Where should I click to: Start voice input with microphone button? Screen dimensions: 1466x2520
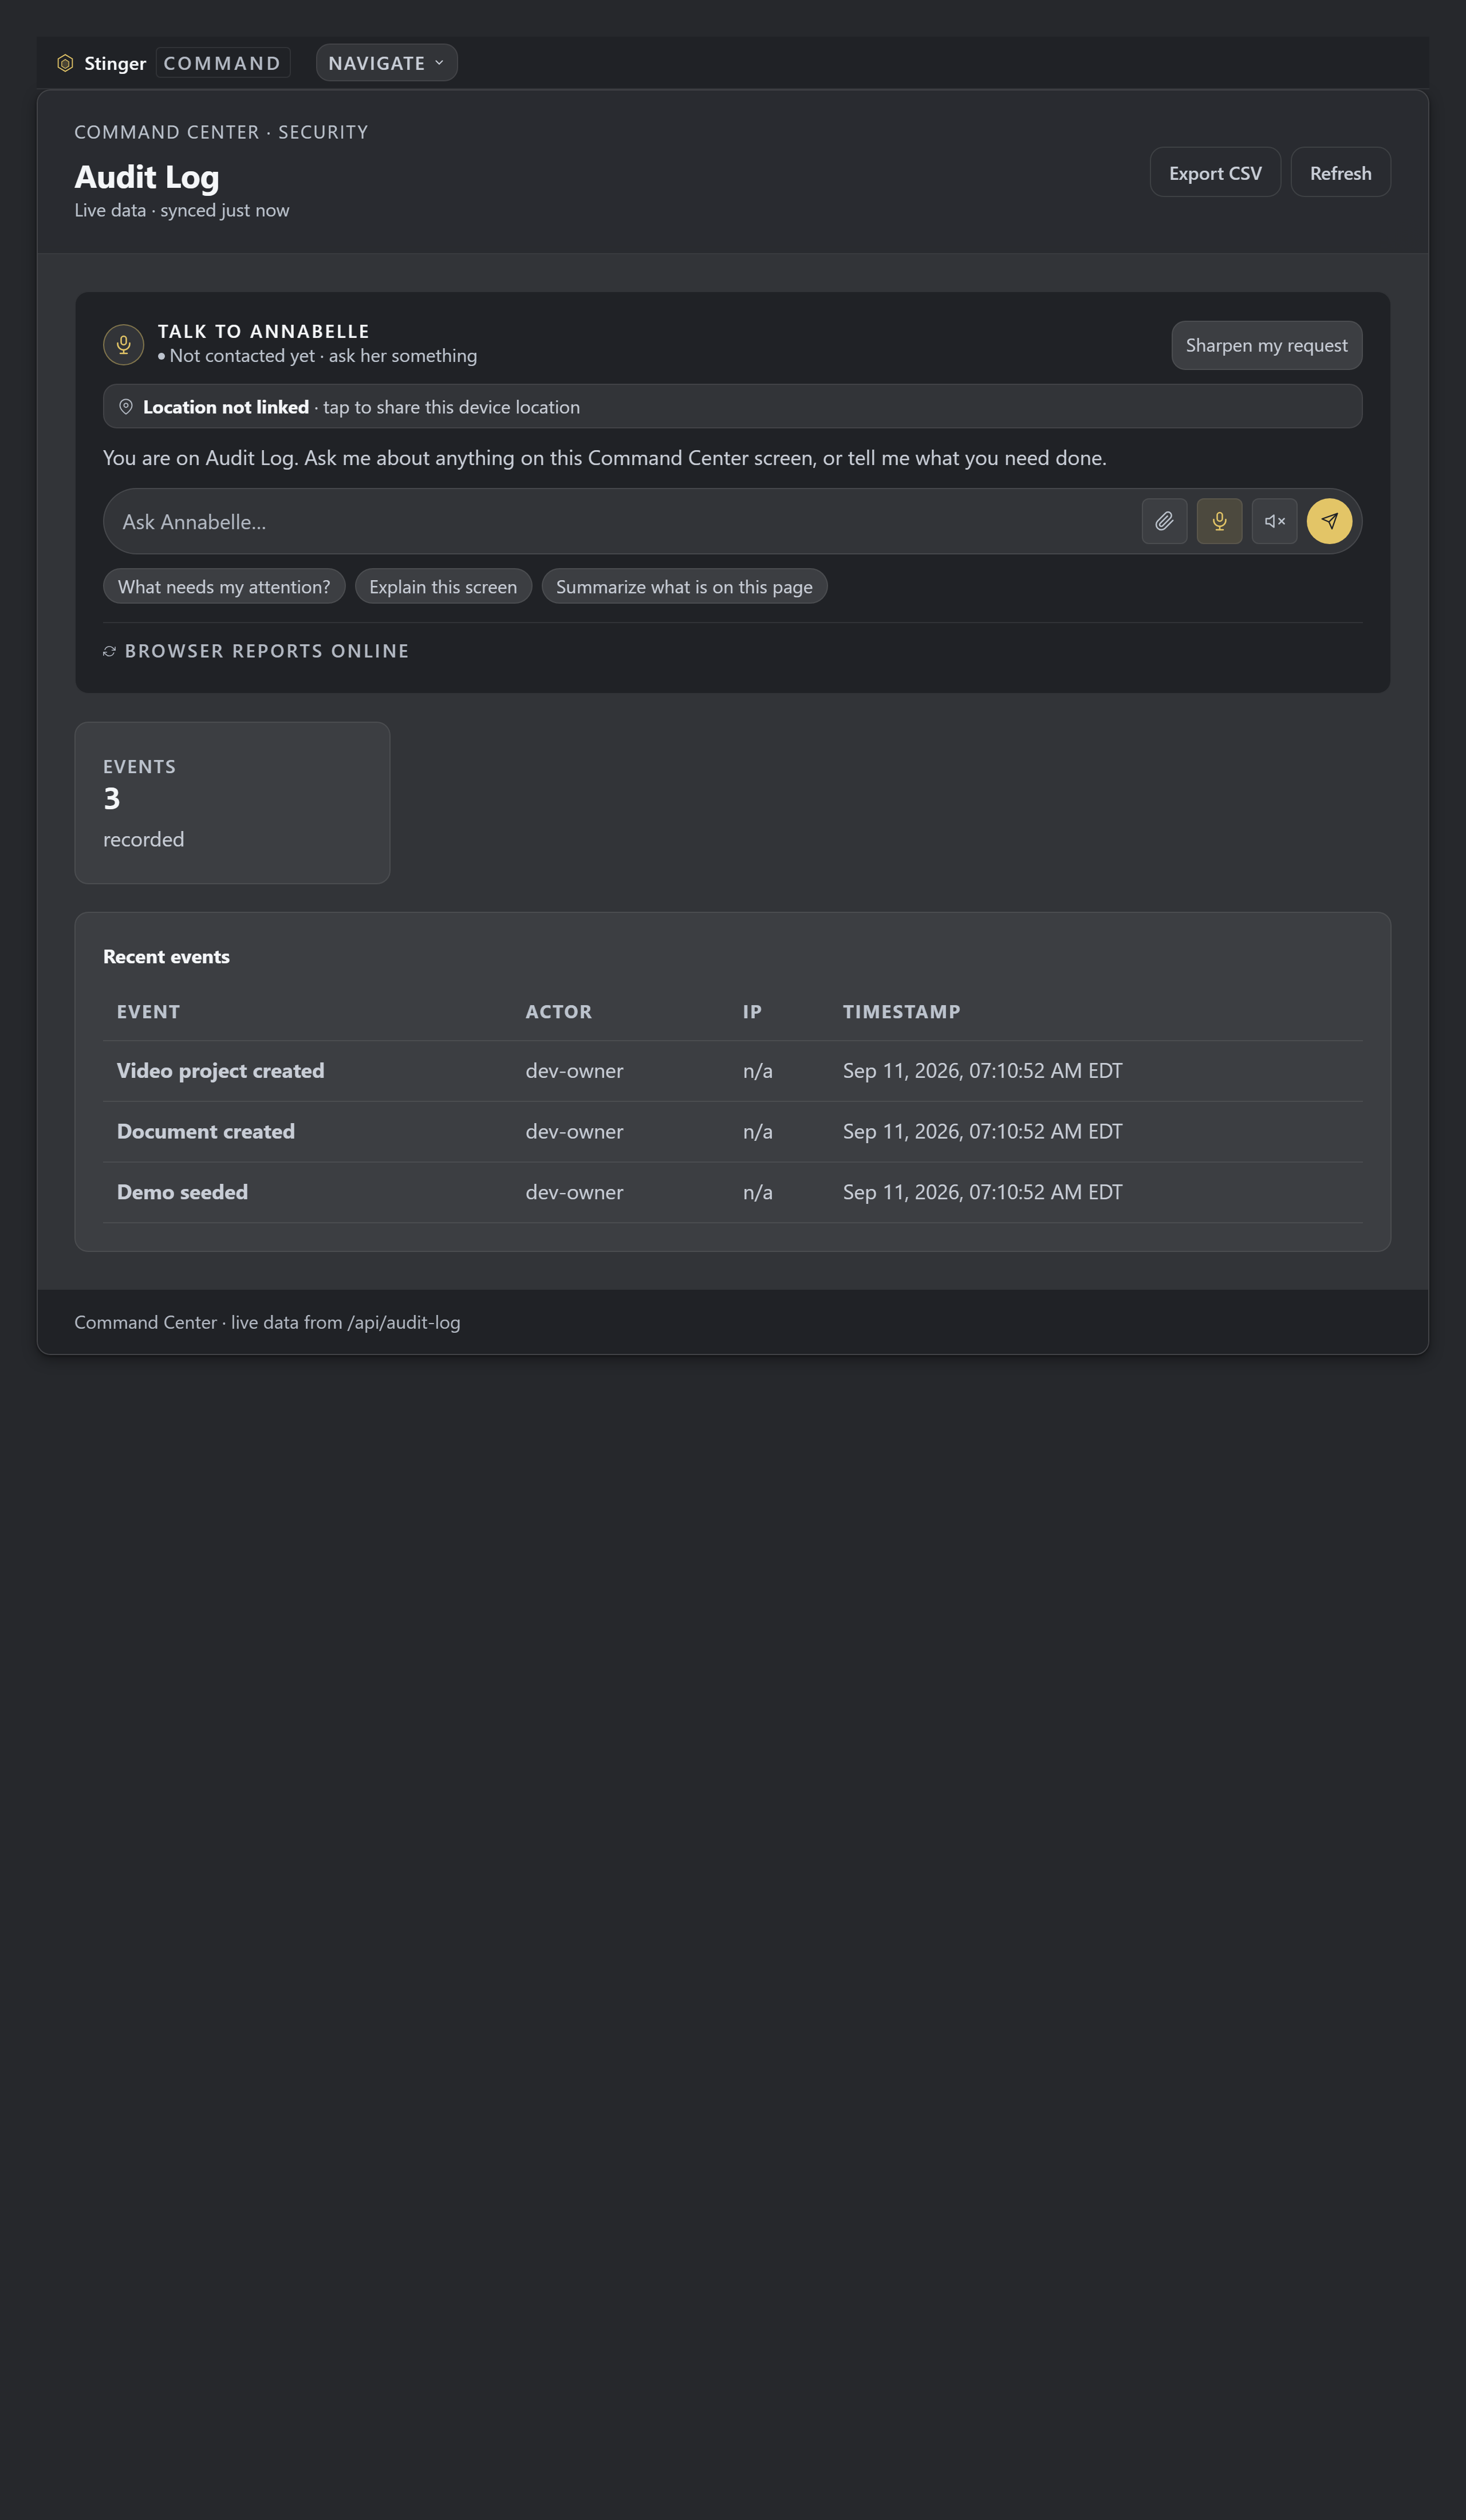pyautogui.click(x=1219, y=521)
